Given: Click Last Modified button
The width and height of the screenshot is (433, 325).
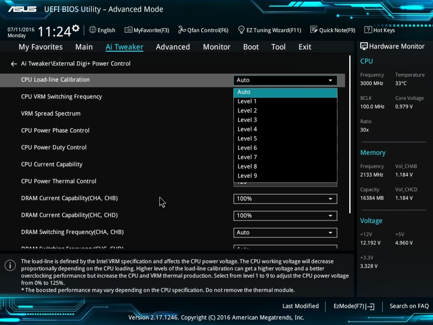Looking at the screenshot, I should coord(301,306).
